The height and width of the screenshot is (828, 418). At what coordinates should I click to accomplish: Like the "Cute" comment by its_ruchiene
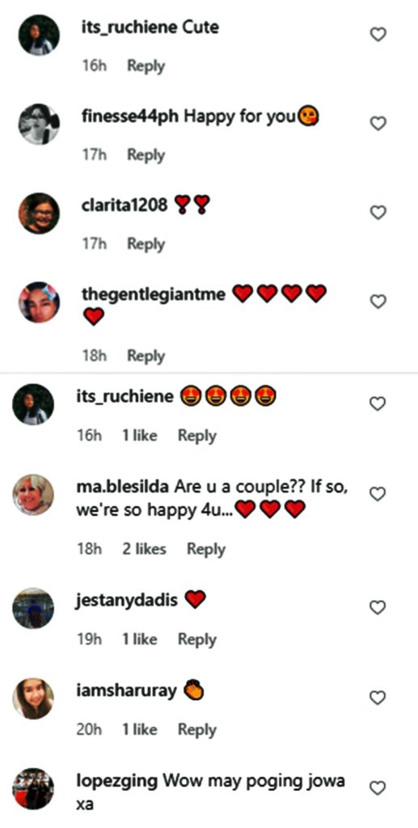[x=378, y=35]
